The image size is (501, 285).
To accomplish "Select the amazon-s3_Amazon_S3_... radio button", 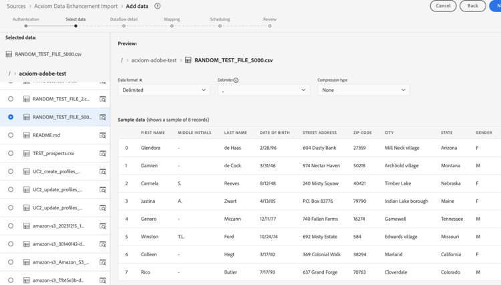I will coord(11,262).
